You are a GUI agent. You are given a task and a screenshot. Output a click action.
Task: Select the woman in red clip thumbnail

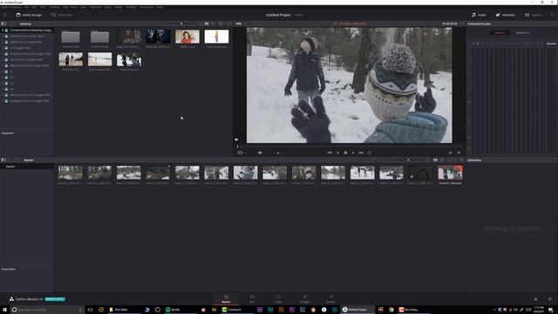pyautogui.click(x=187, y=37)
